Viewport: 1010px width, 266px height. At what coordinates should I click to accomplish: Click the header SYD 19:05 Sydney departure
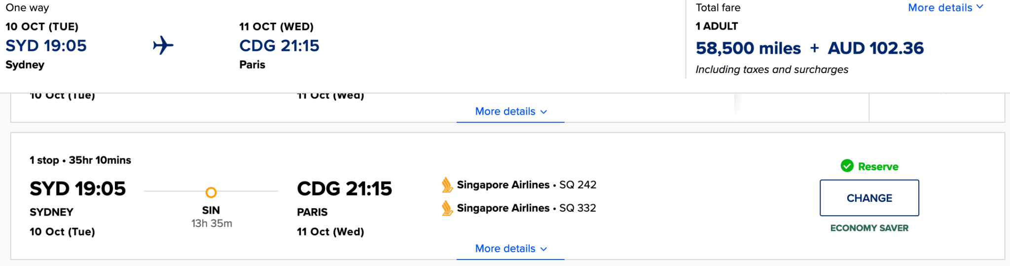(x=46, y=46)
